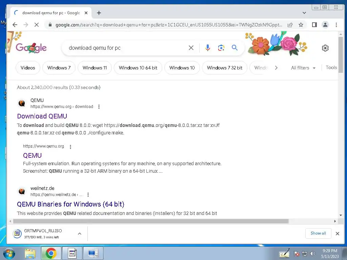Show more filter chips with right chevron

(x=276, y=68)
